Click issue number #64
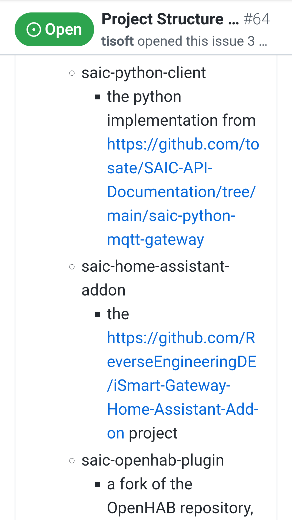 pos(257,19)
